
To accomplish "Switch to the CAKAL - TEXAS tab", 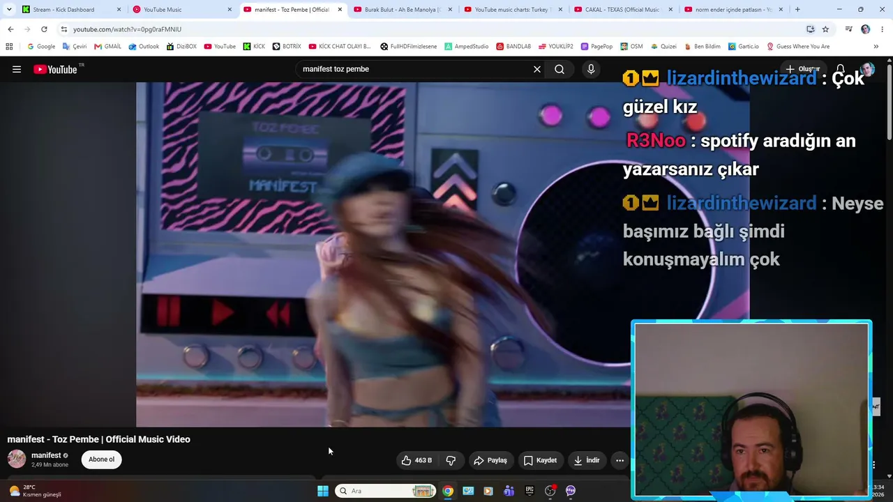I will (x=624, y=10).
